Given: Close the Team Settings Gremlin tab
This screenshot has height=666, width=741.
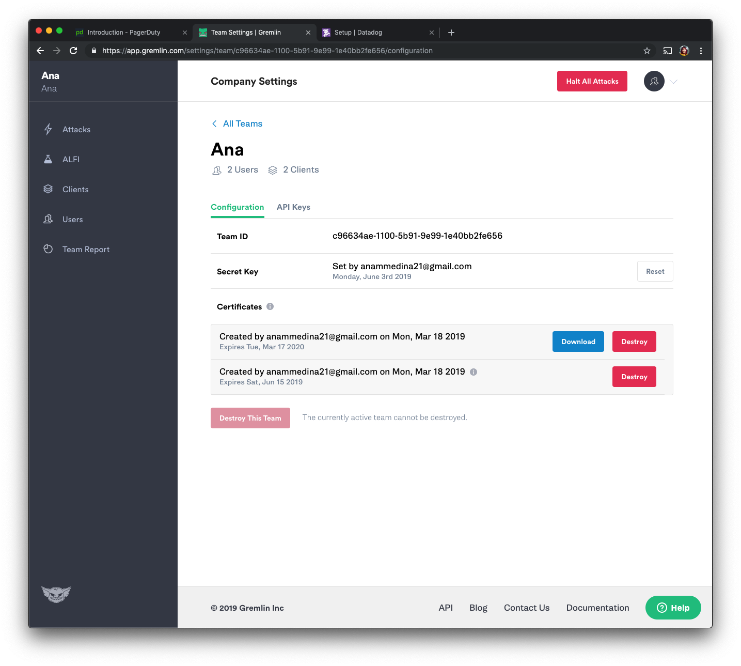Looking at the screenshot, I should pyautogui.click(x=308, y=33).
